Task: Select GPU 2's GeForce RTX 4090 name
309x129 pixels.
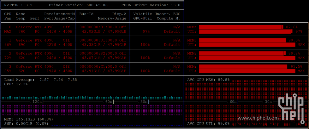Action: click(x=35, y=53)
